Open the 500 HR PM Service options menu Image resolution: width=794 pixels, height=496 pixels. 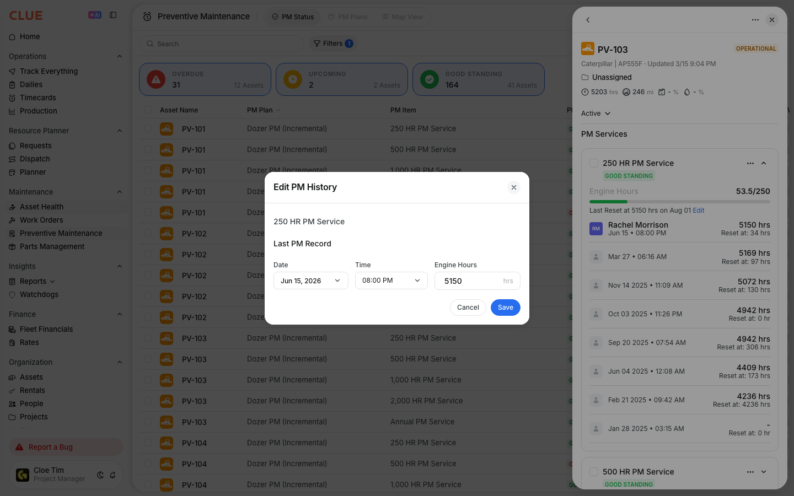pos(750,472)
